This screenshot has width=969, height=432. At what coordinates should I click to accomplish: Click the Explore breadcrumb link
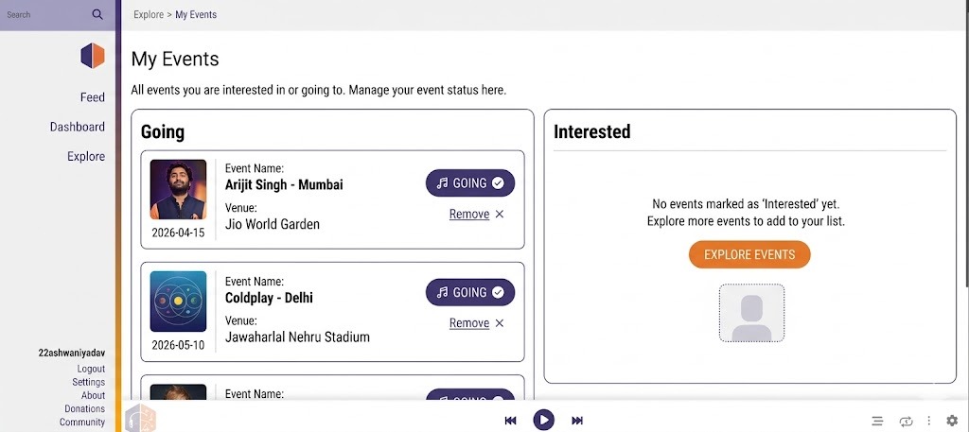click(149, 15)
